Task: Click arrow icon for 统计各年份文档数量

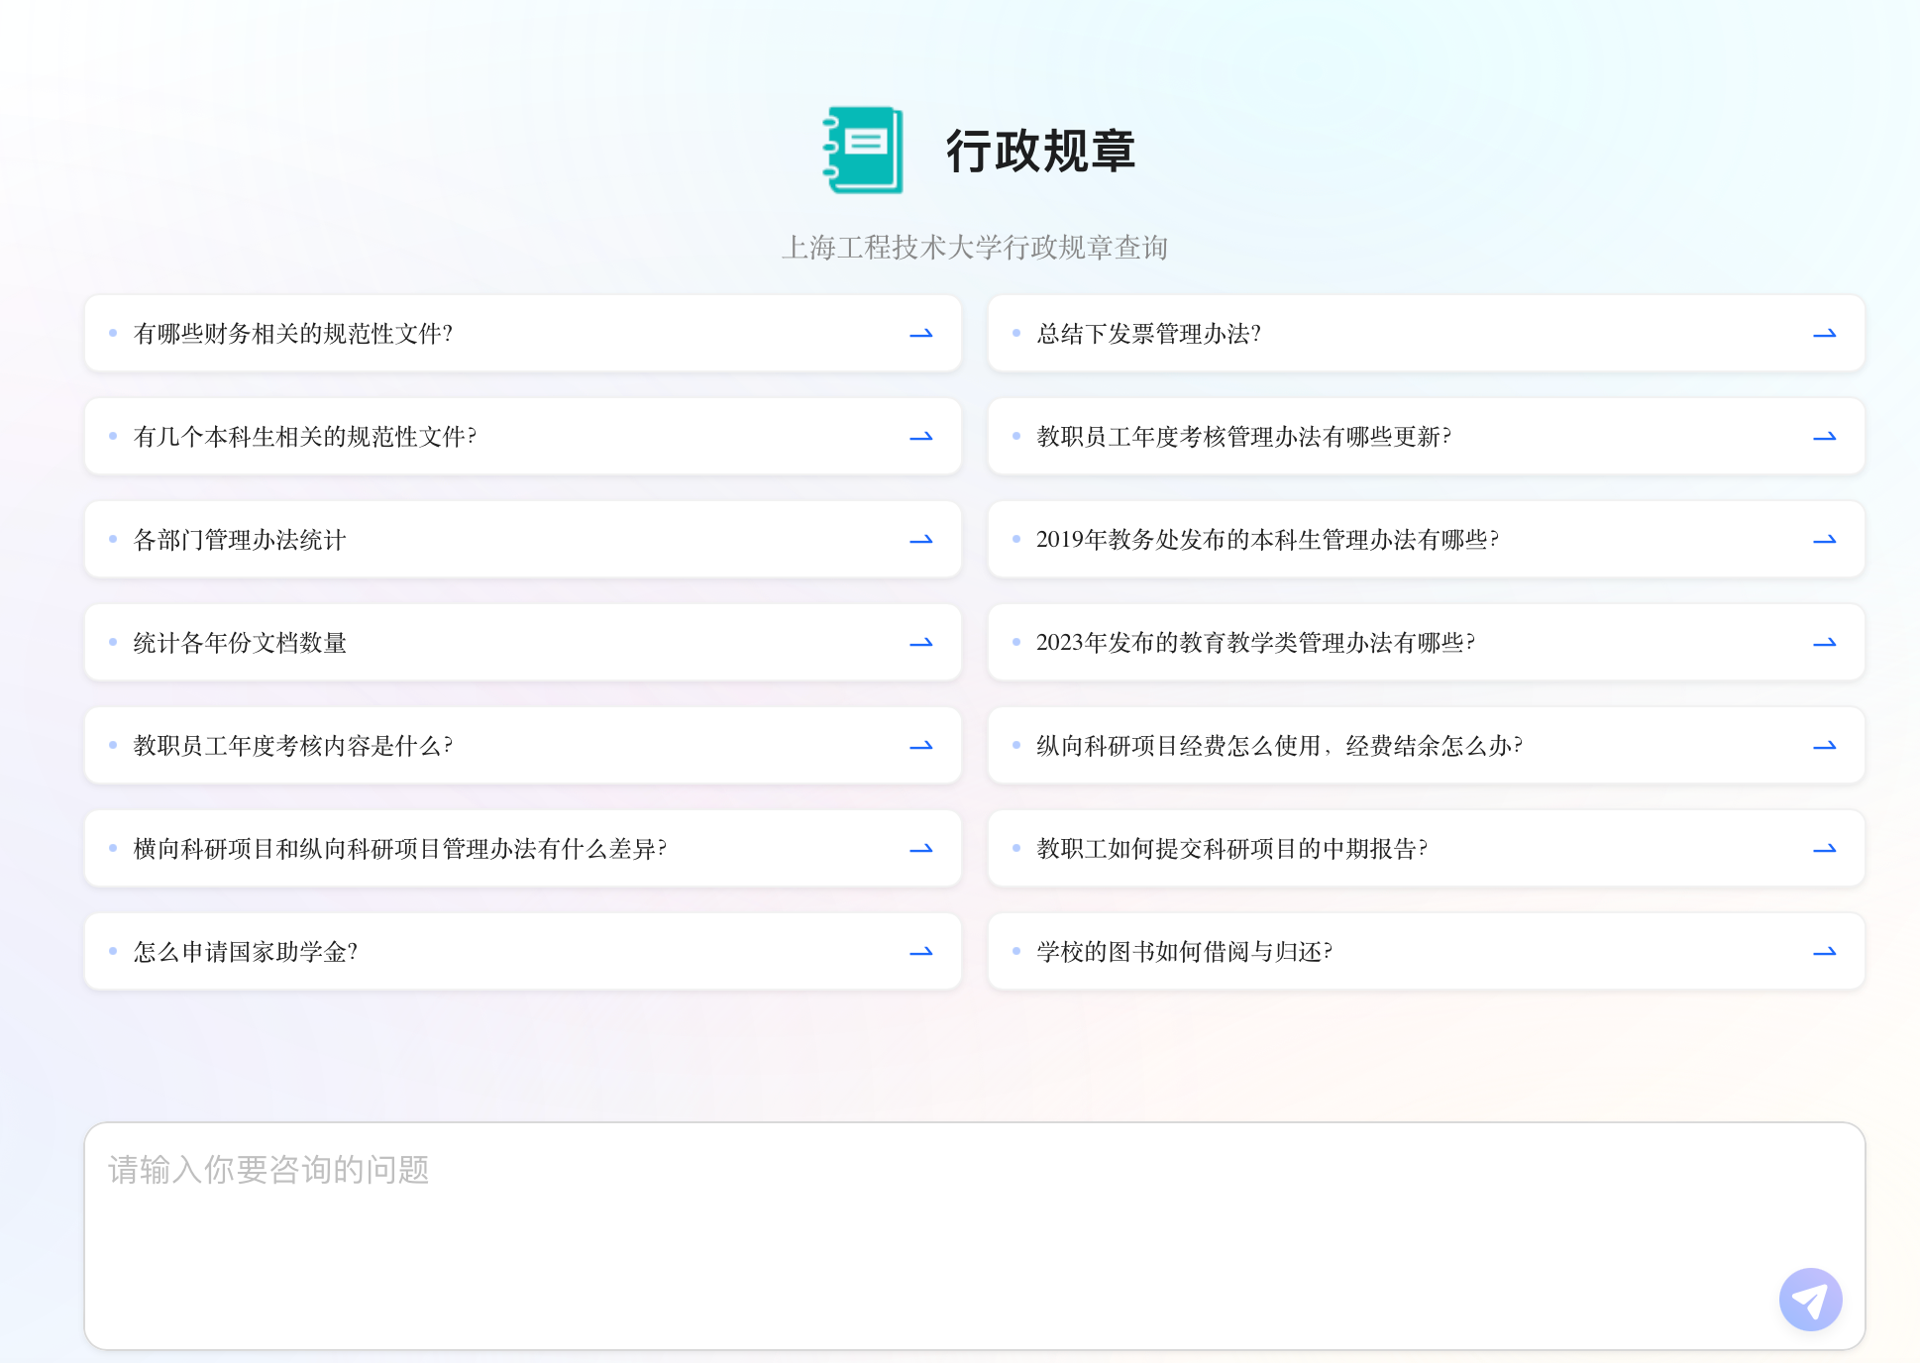Action: [x=921, y=643]
